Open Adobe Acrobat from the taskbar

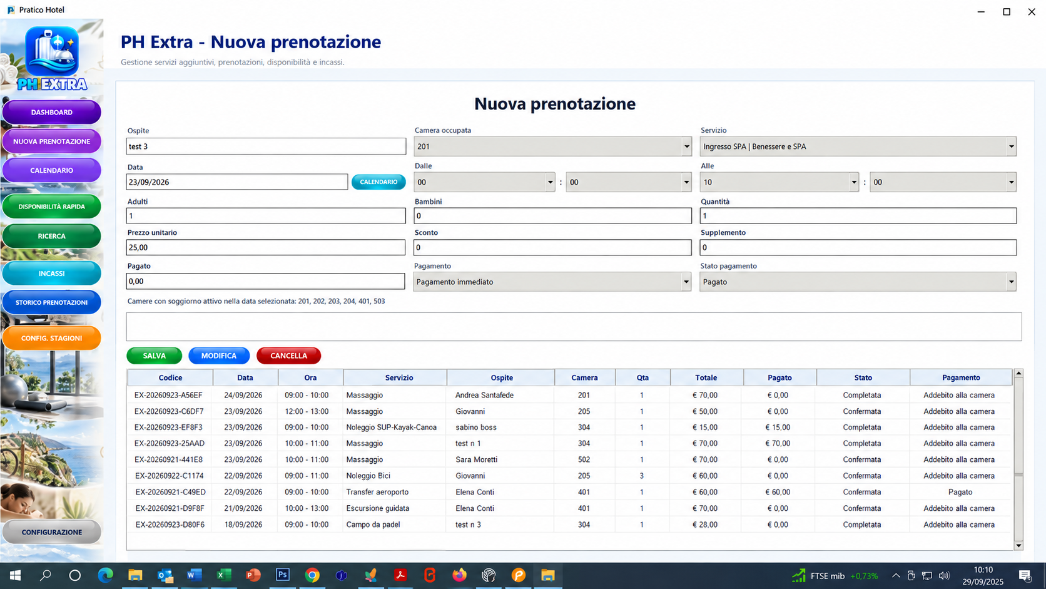[x=400, y=575]
